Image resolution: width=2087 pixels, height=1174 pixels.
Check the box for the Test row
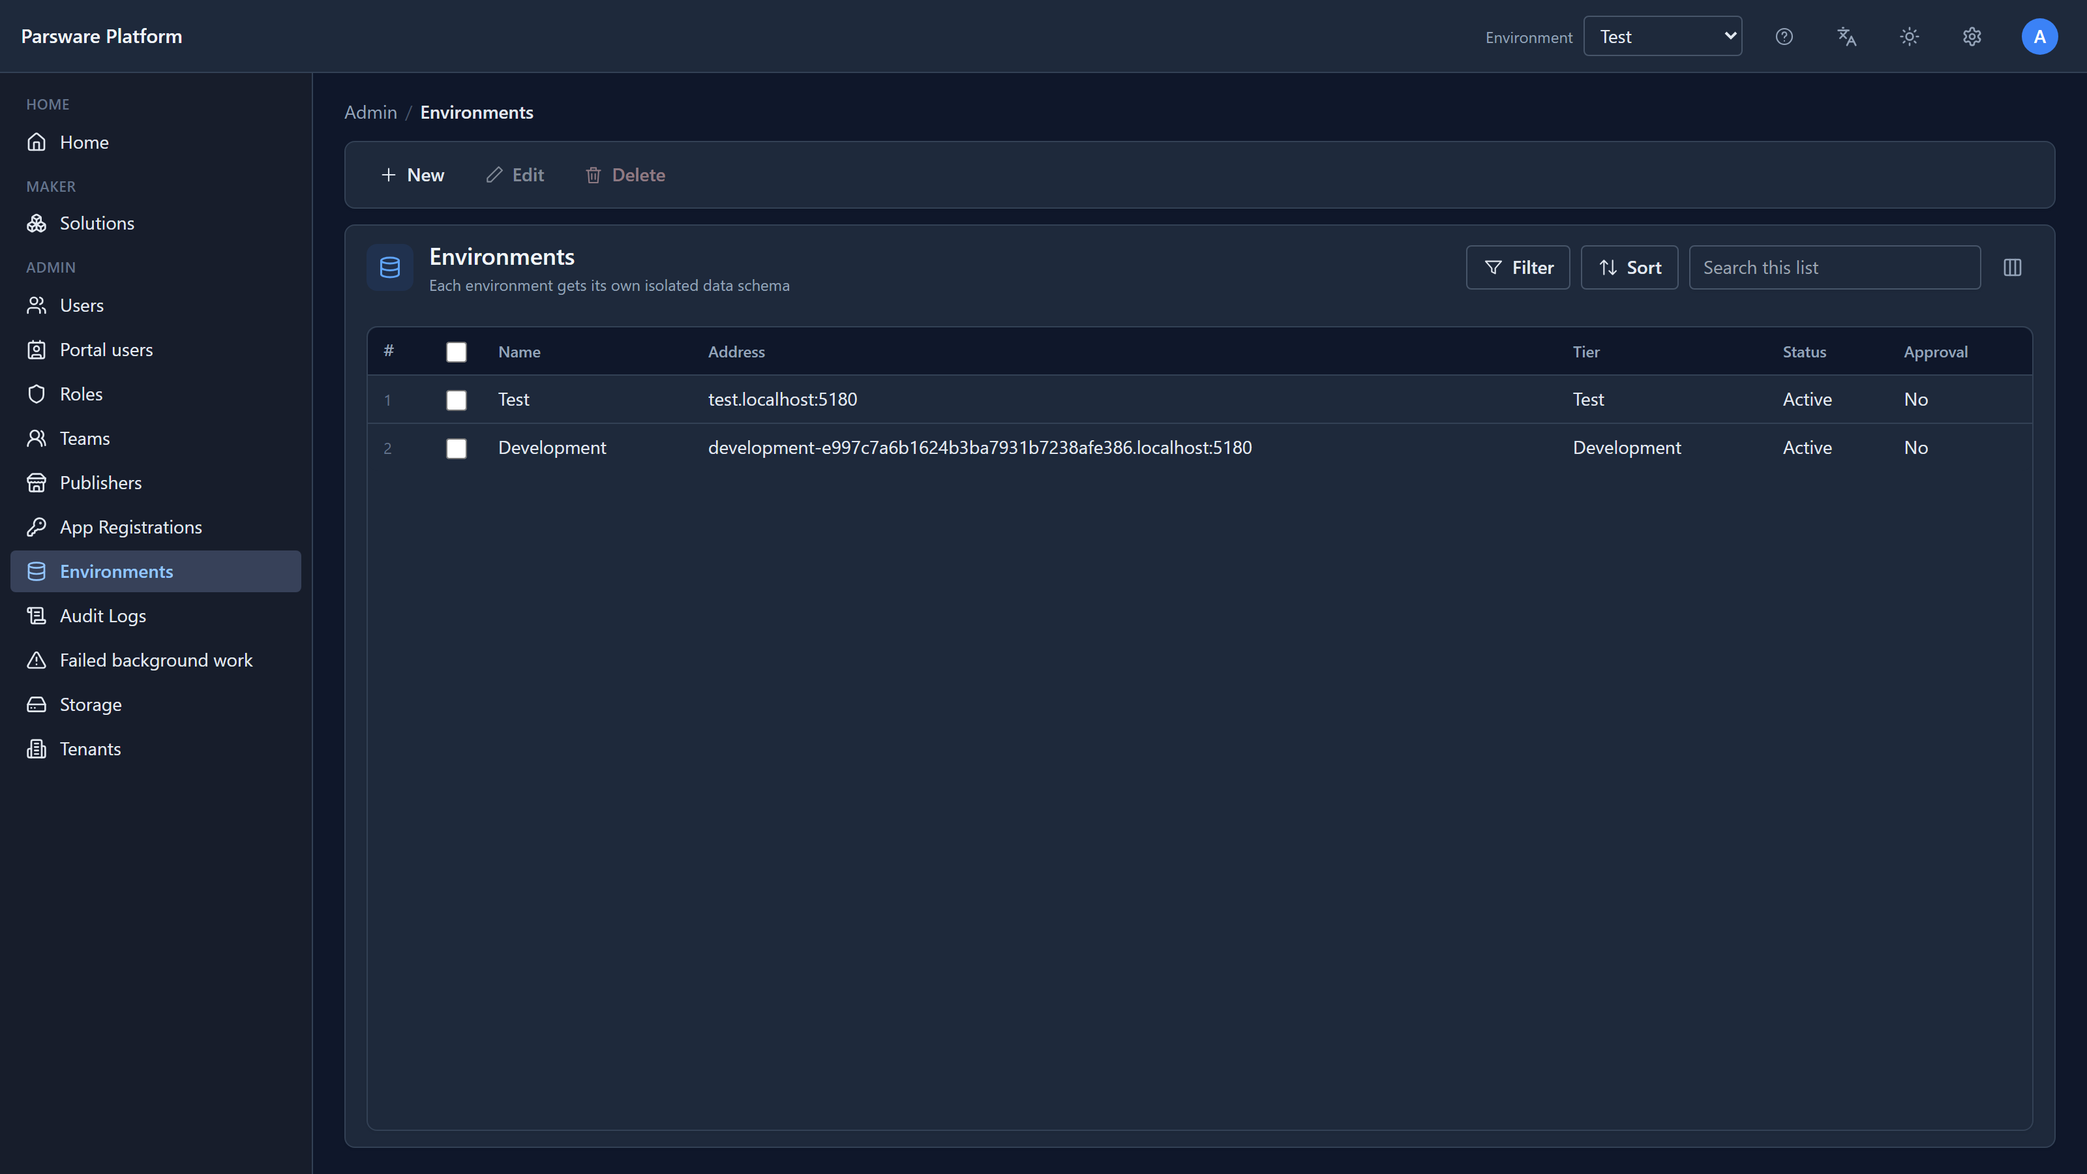pyautogui.click(x=456, y=400)
